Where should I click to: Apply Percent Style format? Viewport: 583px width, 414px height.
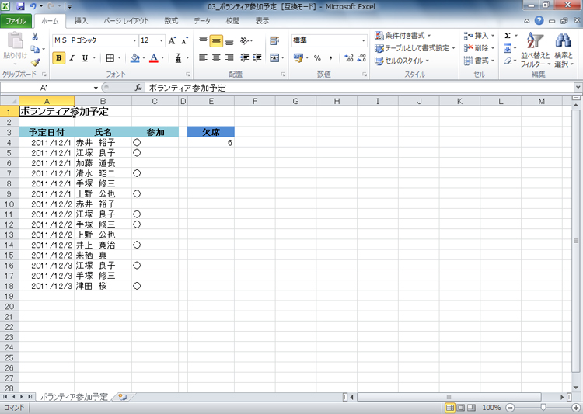tap(317, 58)
